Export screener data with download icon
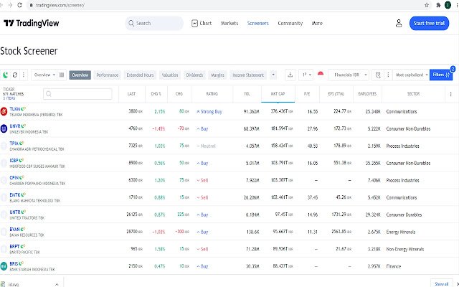459x287 pixels. 290,75
